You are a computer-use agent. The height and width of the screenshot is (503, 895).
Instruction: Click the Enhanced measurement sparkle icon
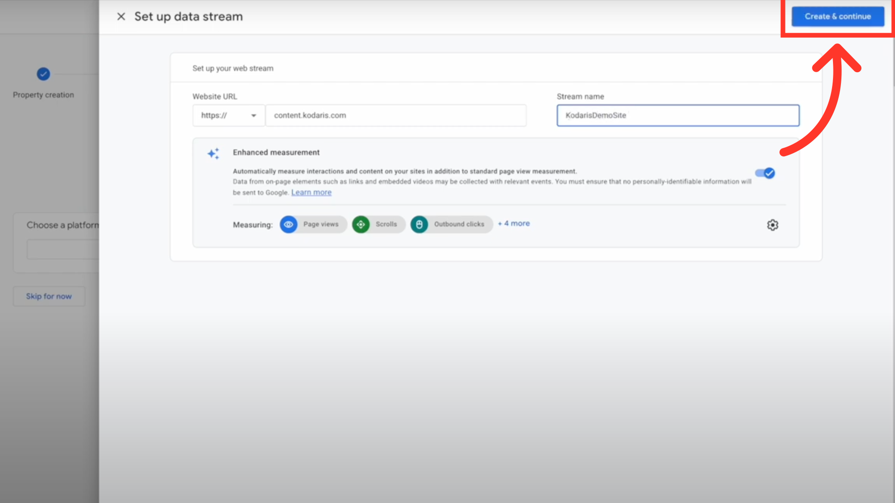213,154
